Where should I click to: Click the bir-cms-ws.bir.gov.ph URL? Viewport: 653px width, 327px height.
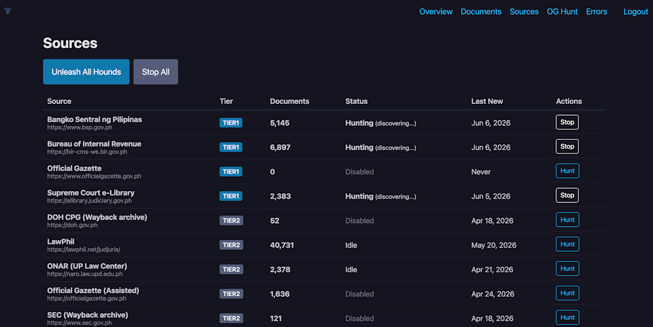point(87,152)
